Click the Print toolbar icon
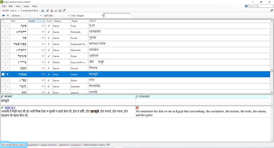 point(42,11)
